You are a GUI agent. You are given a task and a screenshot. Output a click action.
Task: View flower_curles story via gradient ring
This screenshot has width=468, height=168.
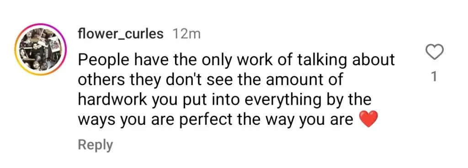click(x=41, y=49)
